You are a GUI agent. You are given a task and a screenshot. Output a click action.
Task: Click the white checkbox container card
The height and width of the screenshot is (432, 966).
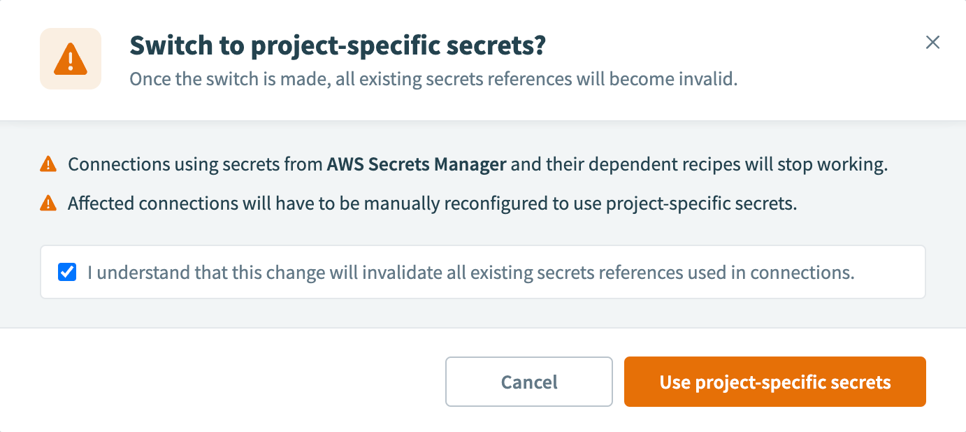tap(482, 272)
